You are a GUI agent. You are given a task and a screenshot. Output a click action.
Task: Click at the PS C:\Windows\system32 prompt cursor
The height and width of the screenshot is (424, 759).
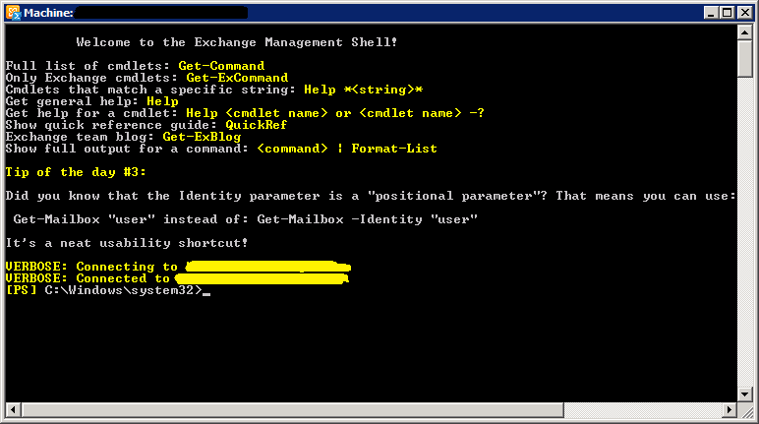pyautogui.click(x=206, y=291)
